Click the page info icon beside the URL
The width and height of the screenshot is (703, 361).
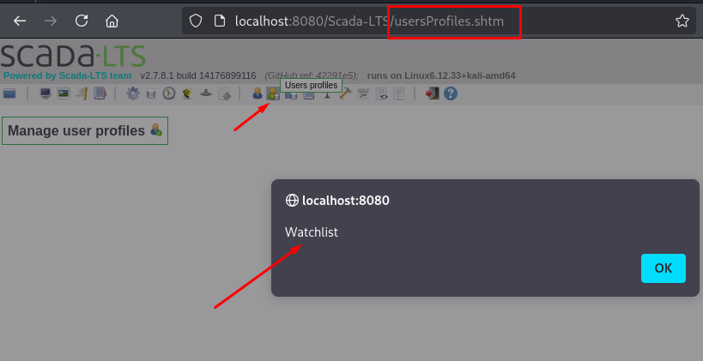coord(219,21)
